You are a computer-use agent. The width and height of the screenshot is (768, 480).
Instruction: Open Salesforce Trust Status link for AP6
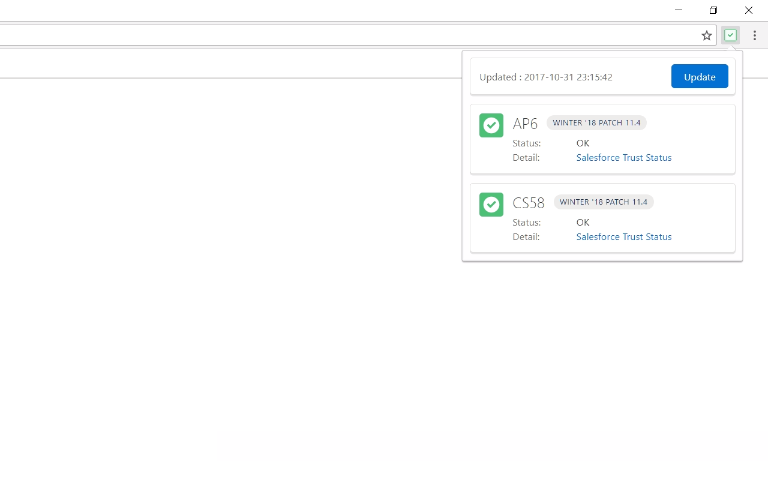click(x=624, y=157)
